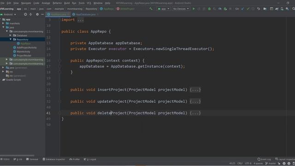Open the Git tool window button
Viewport: 295px width, 166px height.
click(x=18, y=159)
